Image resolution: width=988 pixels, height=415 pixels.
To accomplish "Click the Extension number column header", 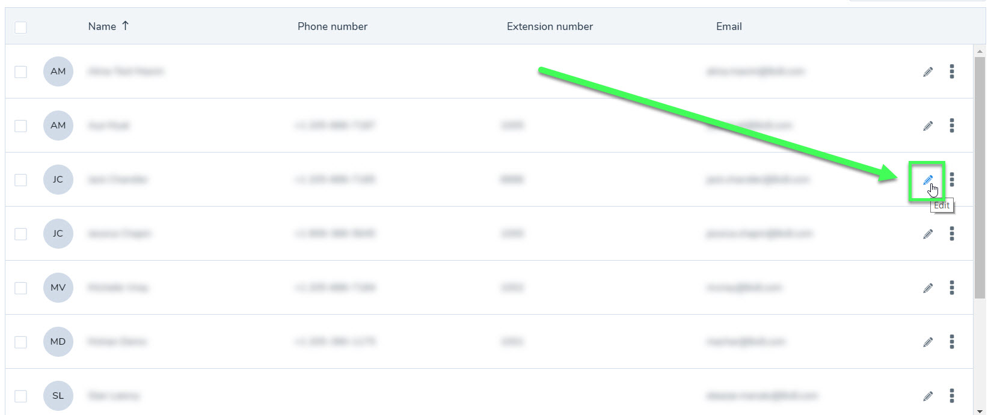I will (550, 26).
